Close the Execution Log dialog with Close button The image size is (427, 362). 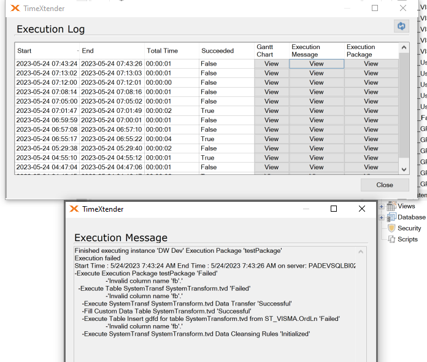tap(385, 185)
